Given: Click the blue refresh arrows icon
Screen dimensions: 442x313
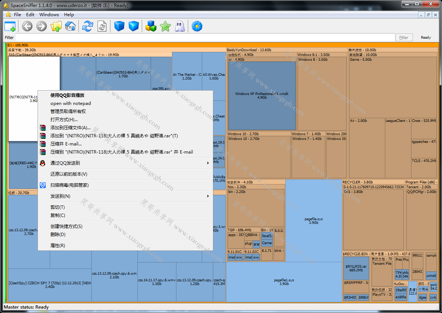Looking at the screenshot, I should click(88, 26).
